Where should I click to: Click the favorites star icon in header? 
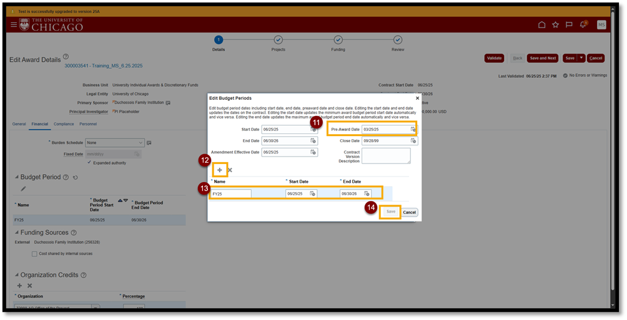[555, 25]
